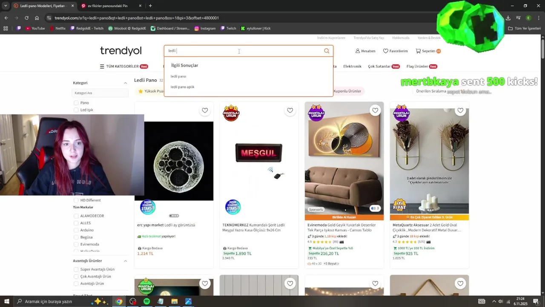
Task: Check the ALLES brand checkbox
Action: click(x=76, y=223)
